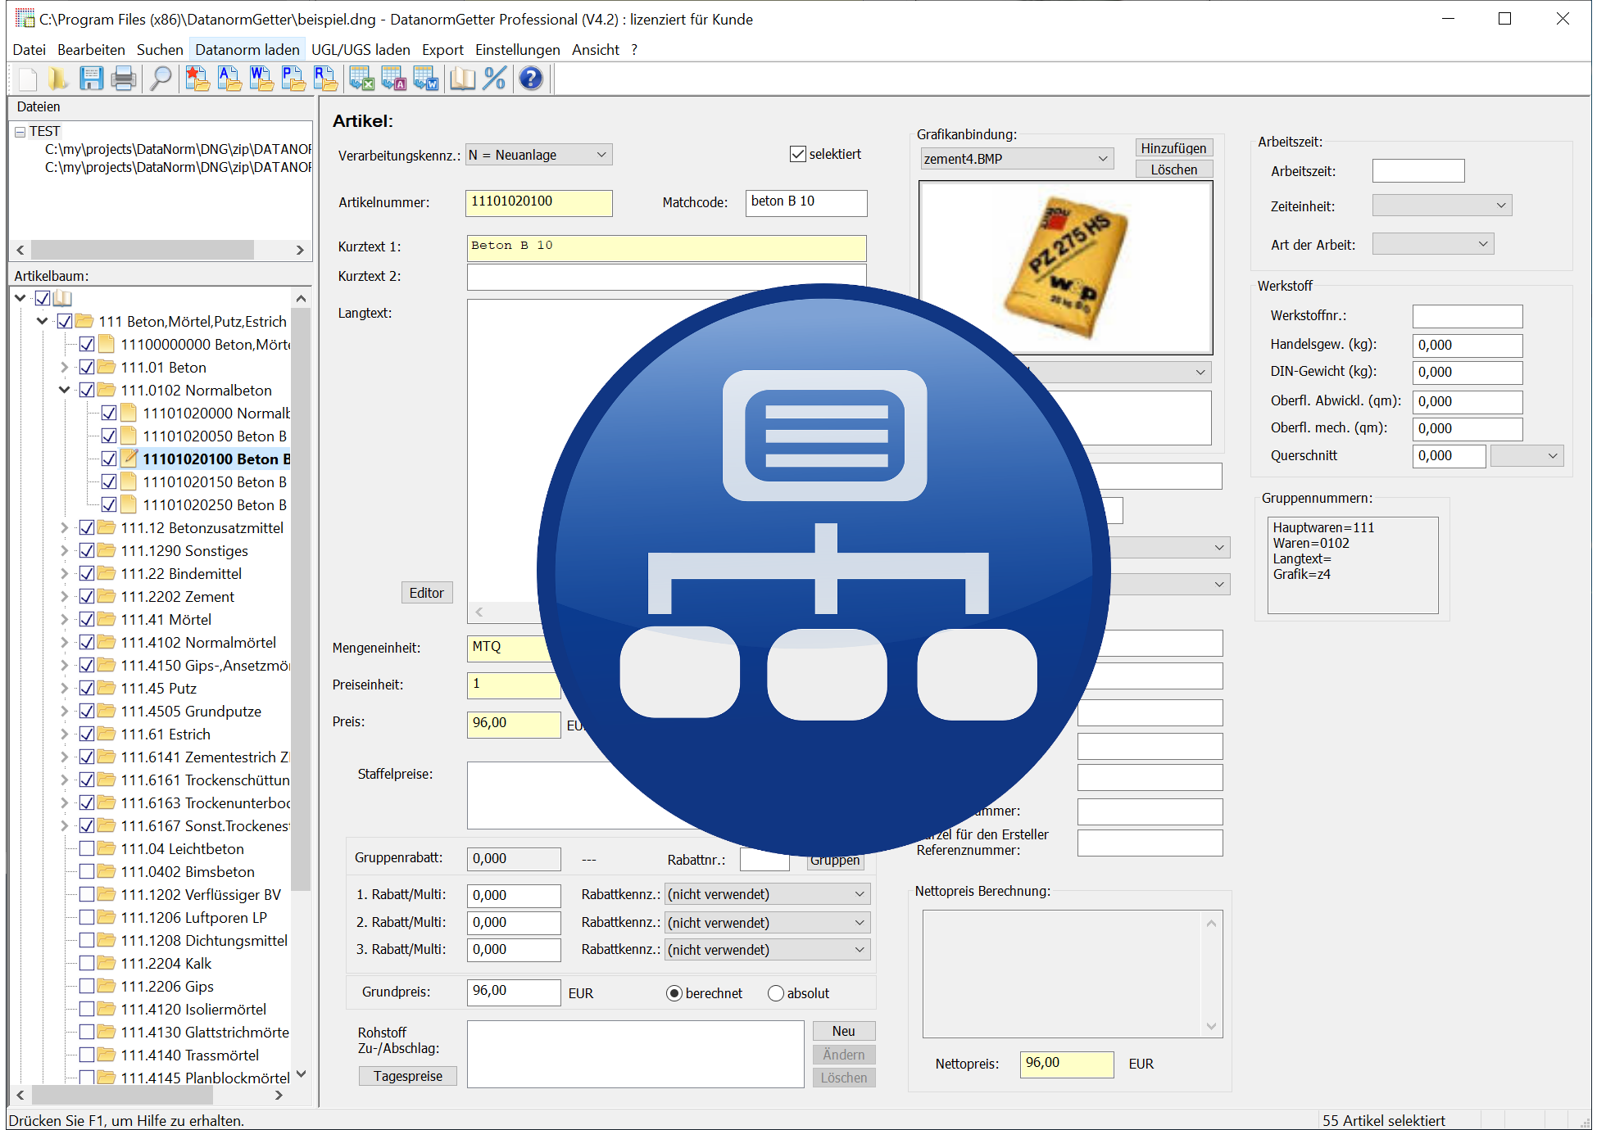This screenshot has height=1130, width=1606.
Task: Expand the 111.12 Betonzusatzmittel tree node
Action: pyautogui.click(x=65, y=527)
